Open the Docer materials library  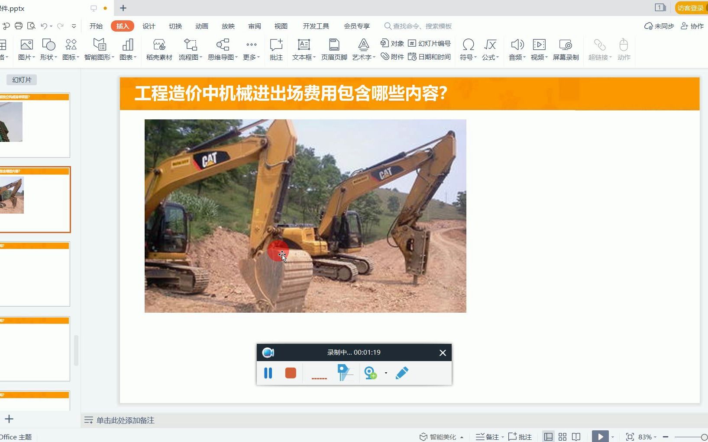coord(159,49)
